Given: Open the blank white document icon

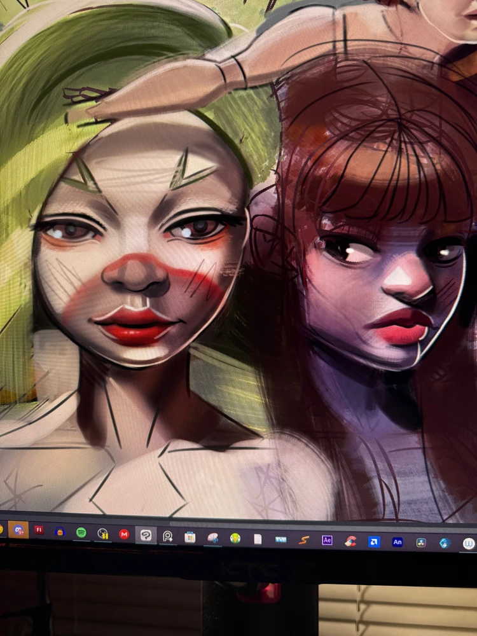Looking at the screenshot, I should pos(258,539).
